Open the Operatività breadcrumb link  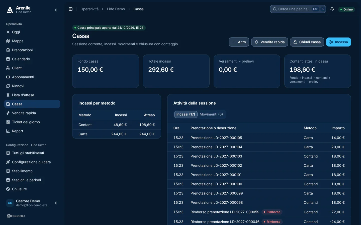[89, 9]
